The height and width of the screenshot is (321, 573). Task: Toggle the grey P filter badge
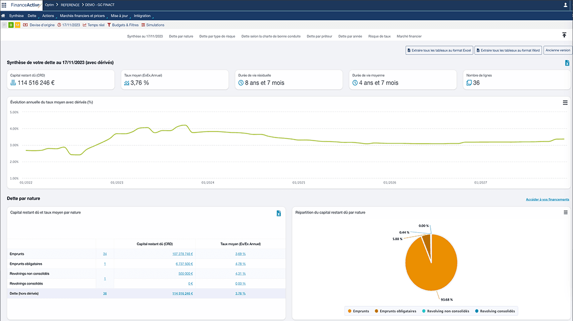[x=4, y=25]
